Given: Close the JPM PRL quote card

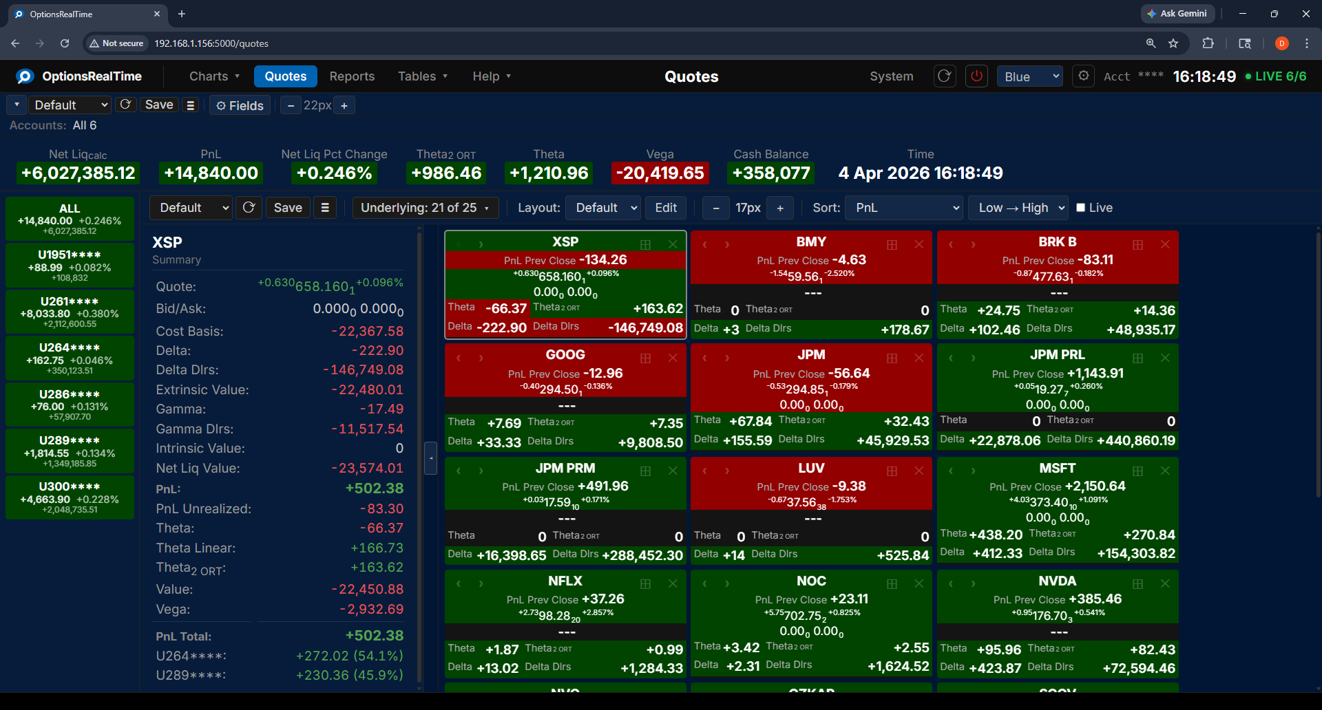Looking at the screenshot, I should 1165,358.
